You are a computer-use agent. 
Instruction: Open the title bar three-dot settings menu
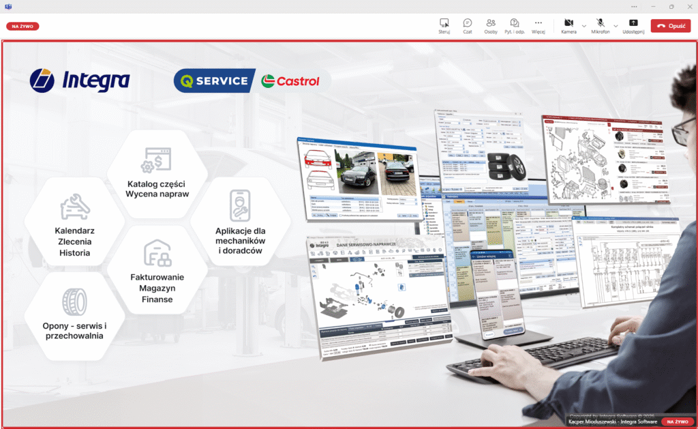pyautogui.click(x=634, y=7)
